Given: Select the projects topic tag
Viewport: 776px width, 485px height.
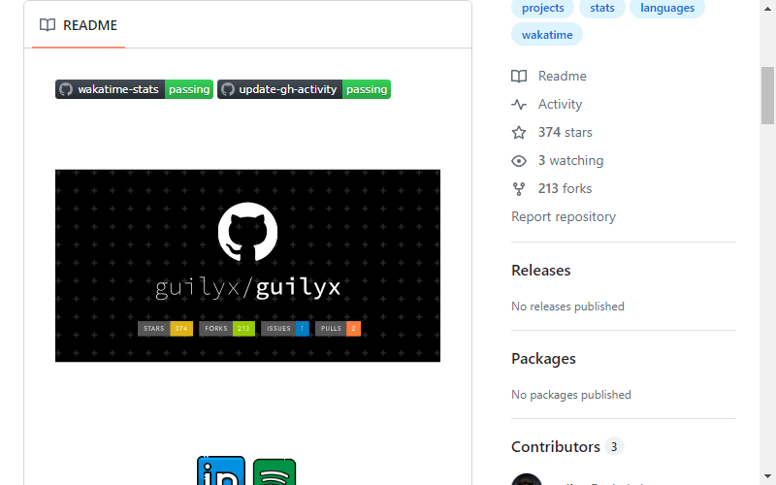Looking at the screenshot, I should 542,8.
